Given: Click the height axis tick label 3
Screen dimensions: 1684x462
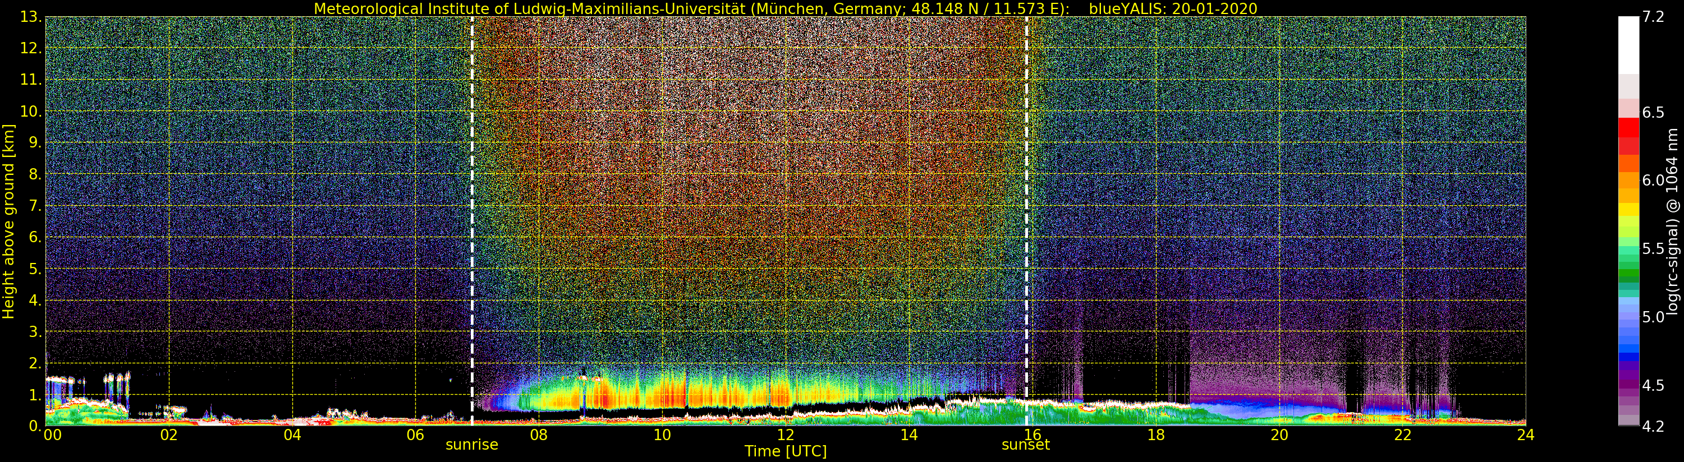Looking at the screenshot, I should tap(35, 331).
